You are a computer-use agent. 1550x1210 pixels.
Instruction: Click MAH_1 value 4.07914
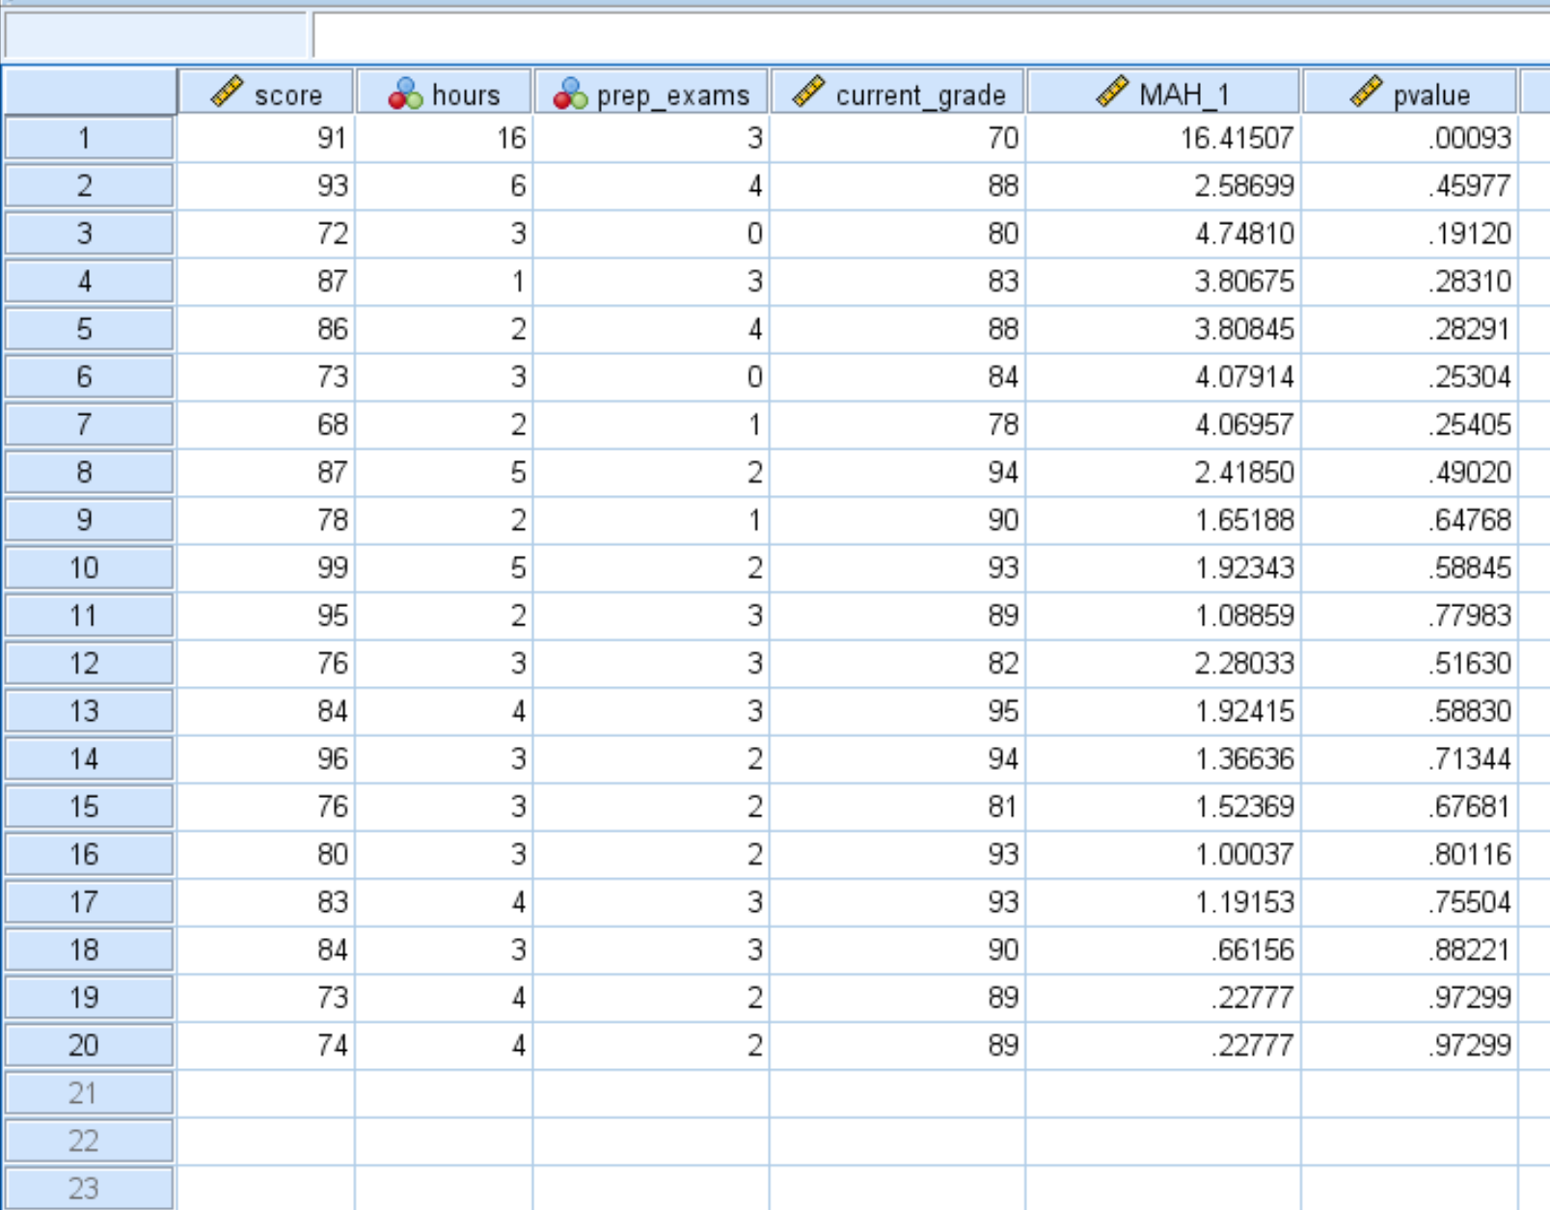point(1163,376)
